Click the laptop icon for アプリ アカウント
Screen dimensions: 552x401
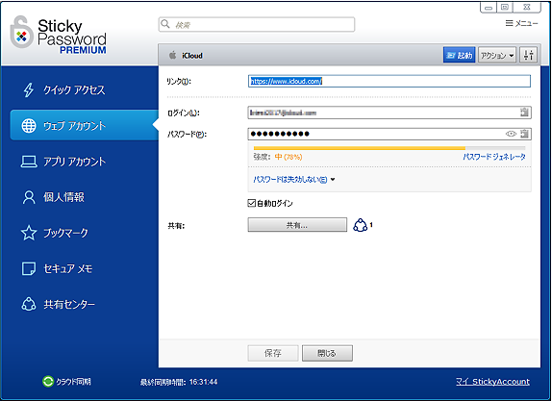pyautogui.click(x=29, y=162)
